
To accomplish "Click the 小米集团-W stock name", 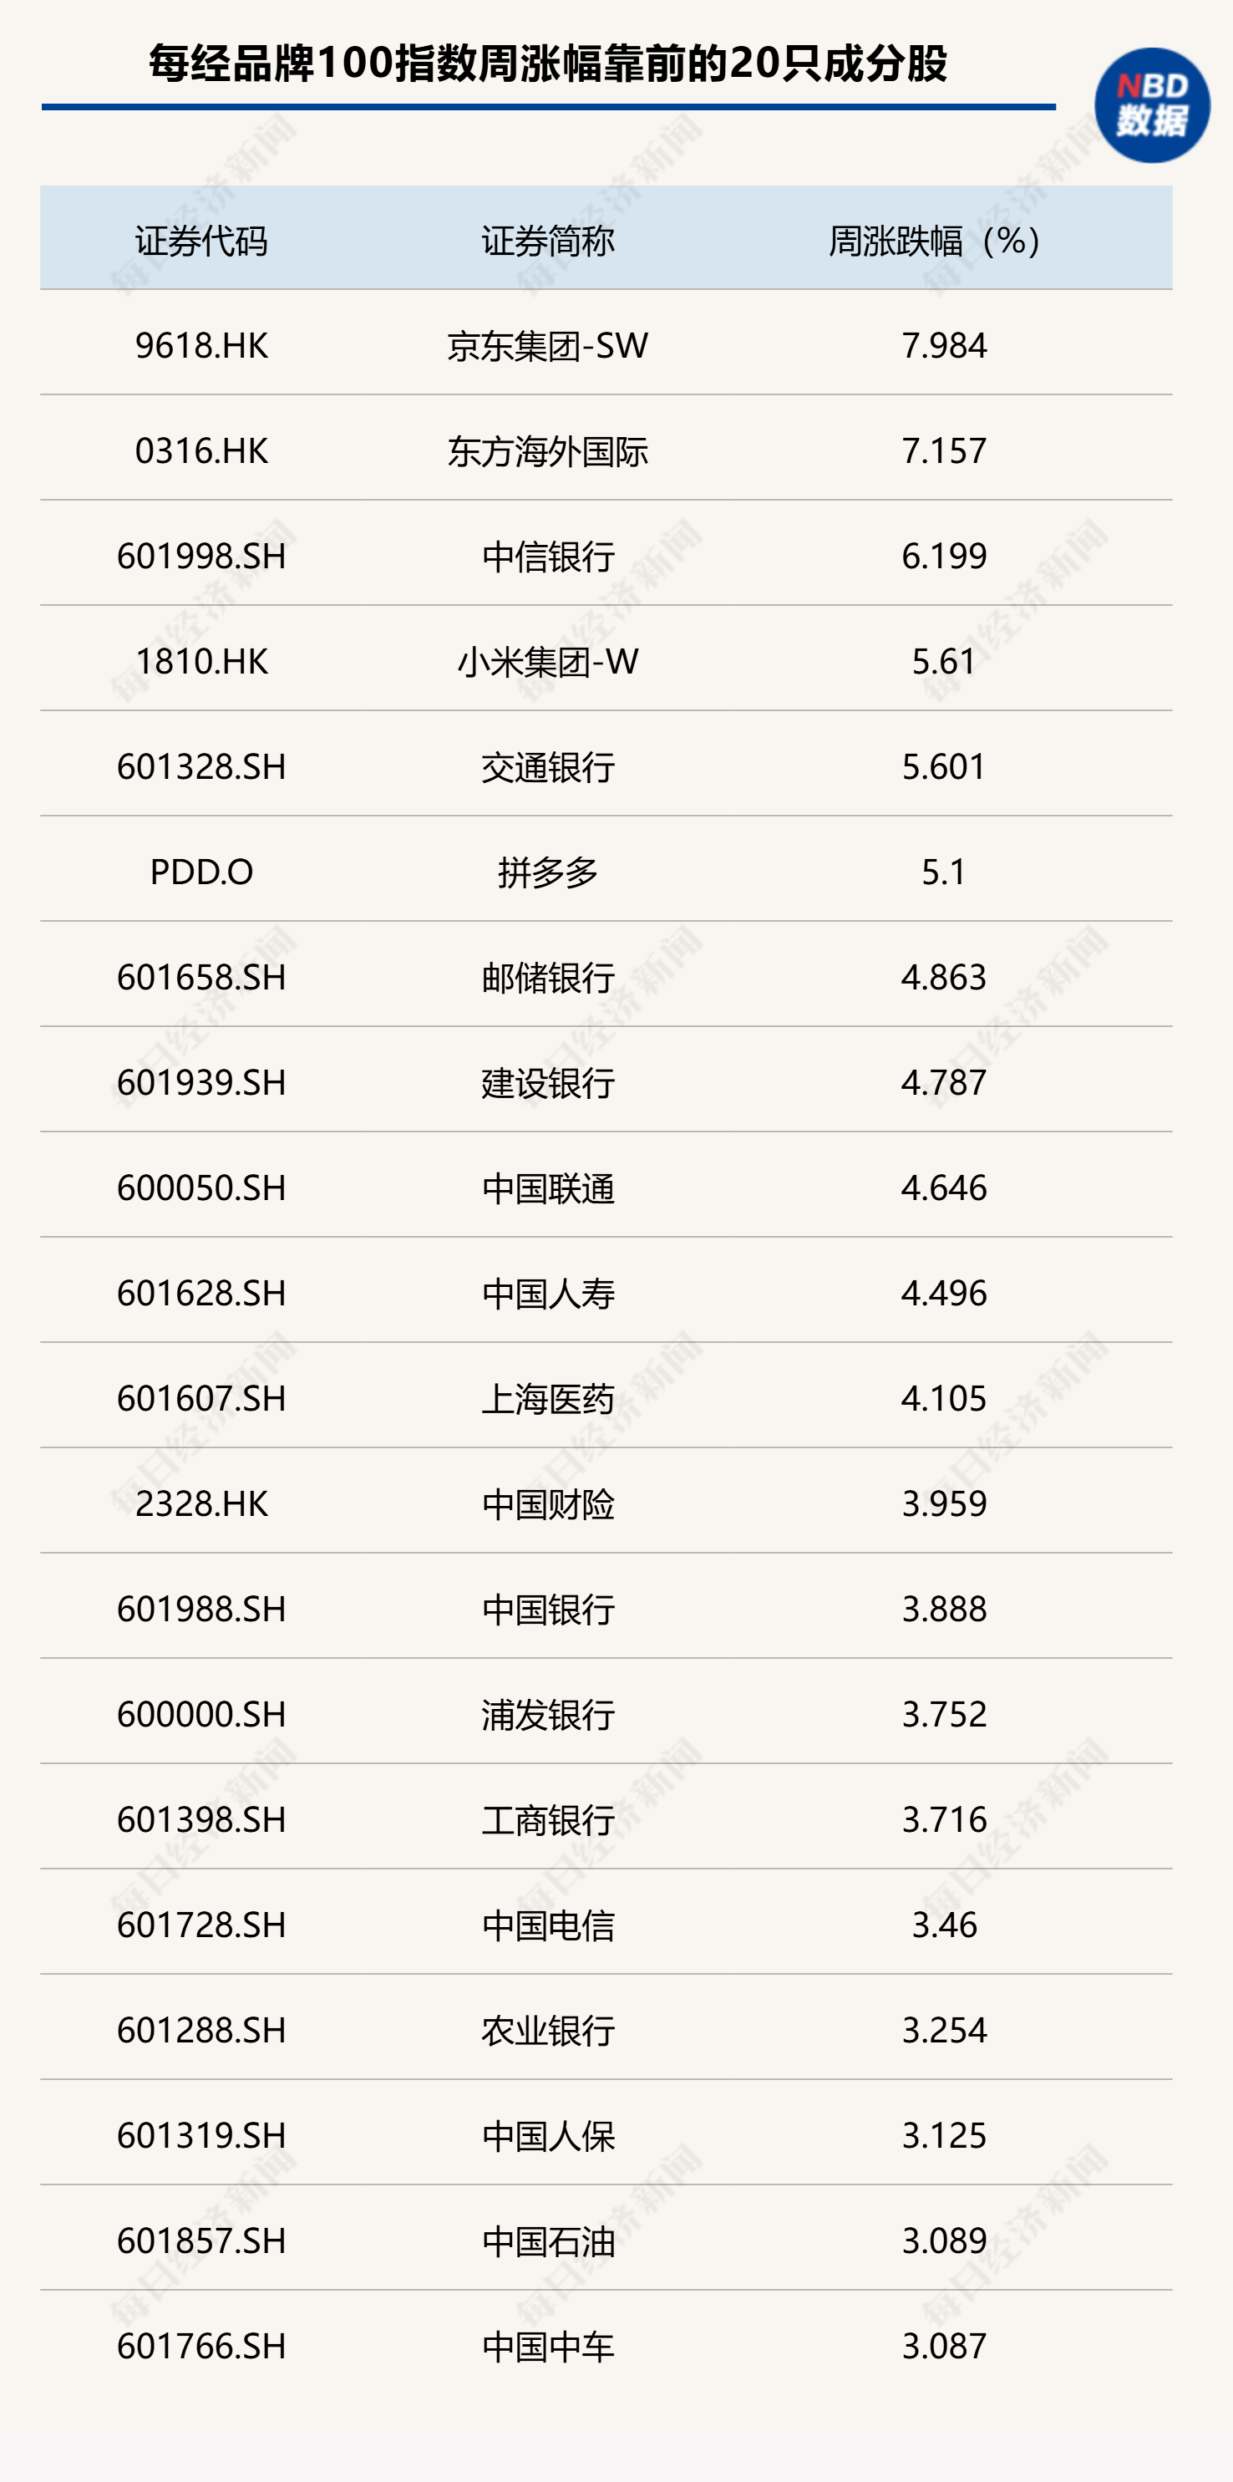I will (x=548, y=662).
